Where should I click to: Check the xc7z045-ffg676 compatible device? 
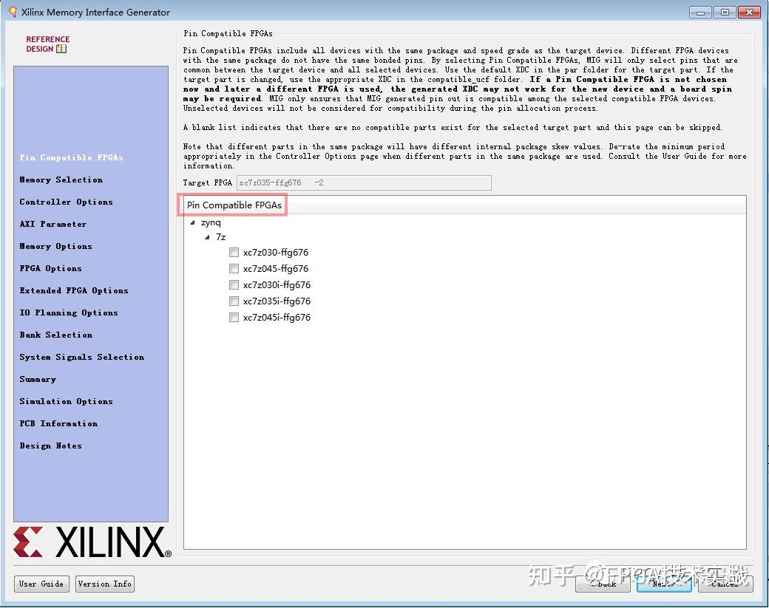pos(234,268)
